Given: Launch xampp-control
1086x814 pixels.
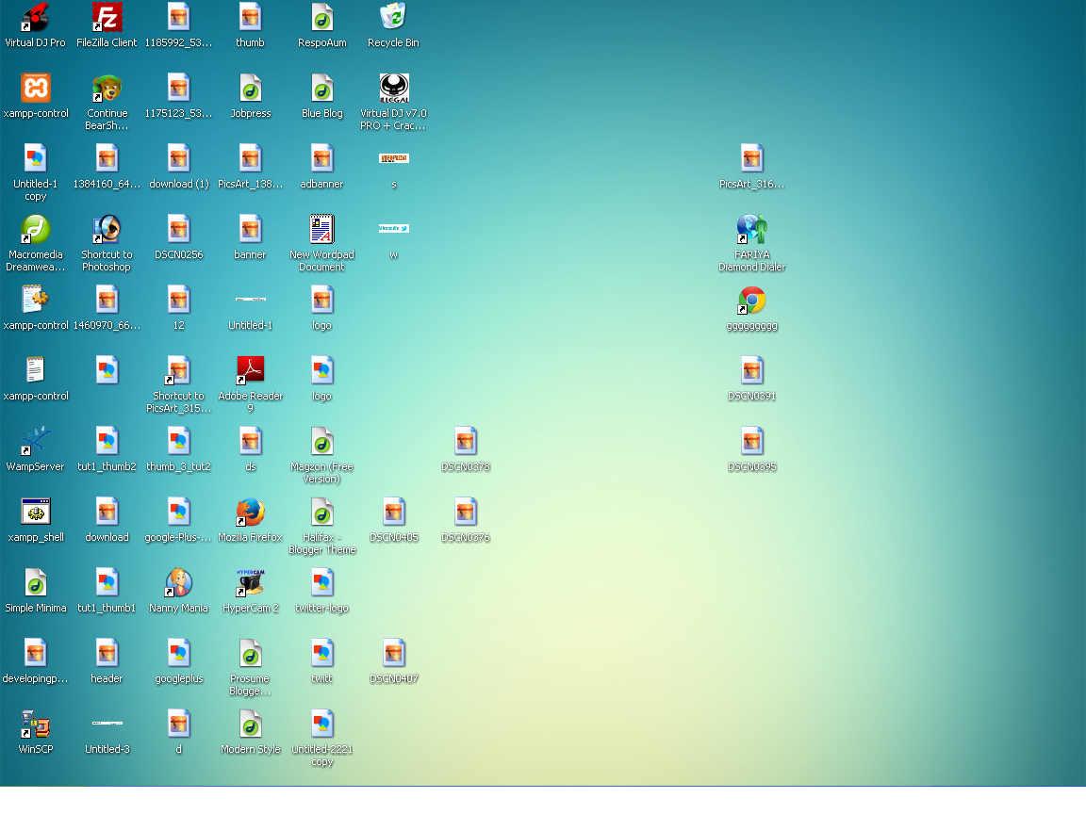Looking at the screenshot, I should (35, 88).
